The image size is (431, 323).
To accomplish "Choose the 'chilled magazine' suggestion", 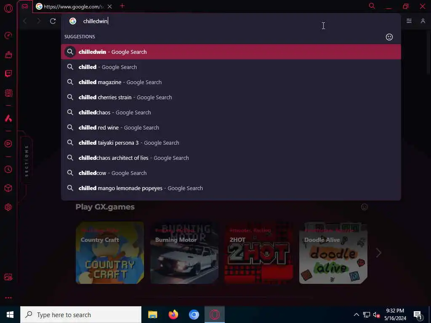I will click(231, 82).
